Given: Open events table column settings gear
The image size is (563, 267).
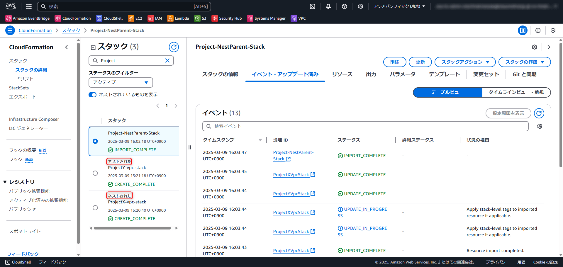Looking at the screenshot, I should [540, 126].
